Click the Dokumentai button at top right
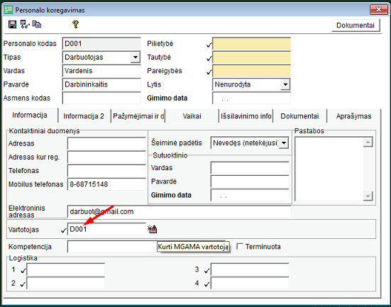Image resolution: width=391 pixels, height=307 pixels. pos(356,26)
